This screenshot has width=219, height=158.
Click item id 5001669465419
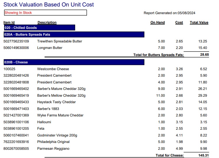tap(16, 96)
